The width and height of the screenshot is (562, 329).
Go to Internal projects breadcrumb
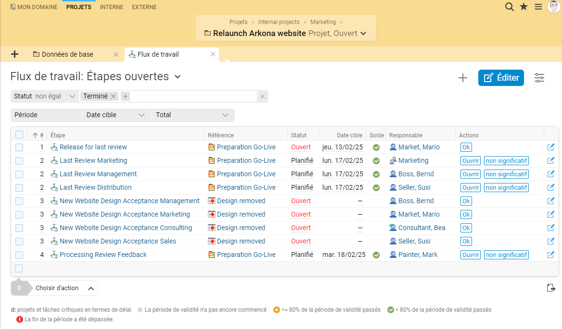(279, 22)
